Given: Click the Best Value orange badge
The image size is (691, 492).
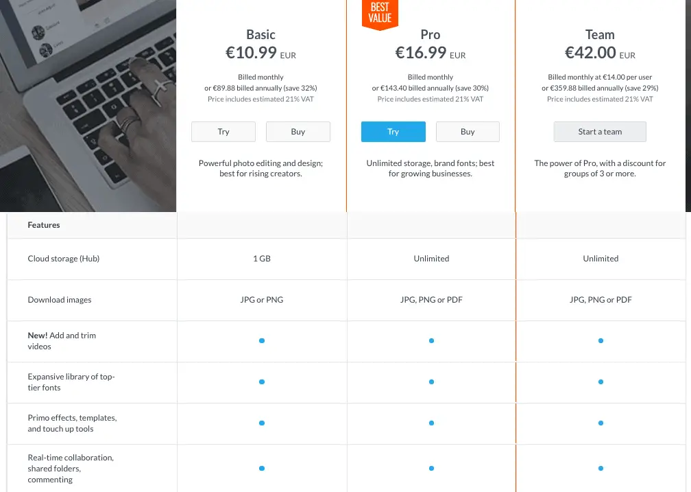Looking at the screenshot, I should coord(380,14).
